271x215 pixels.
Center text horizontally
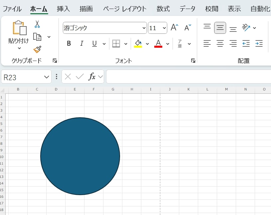(x=220, y=43)
